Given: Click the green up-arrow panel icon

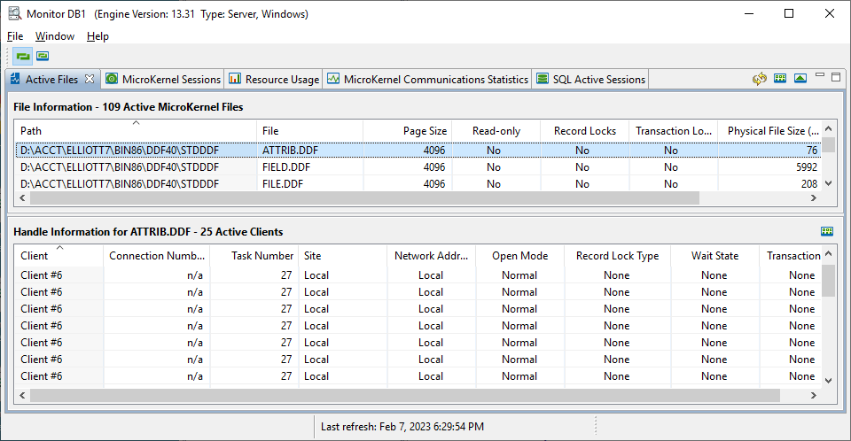Looking at the screenshot, I should point(800,79).
